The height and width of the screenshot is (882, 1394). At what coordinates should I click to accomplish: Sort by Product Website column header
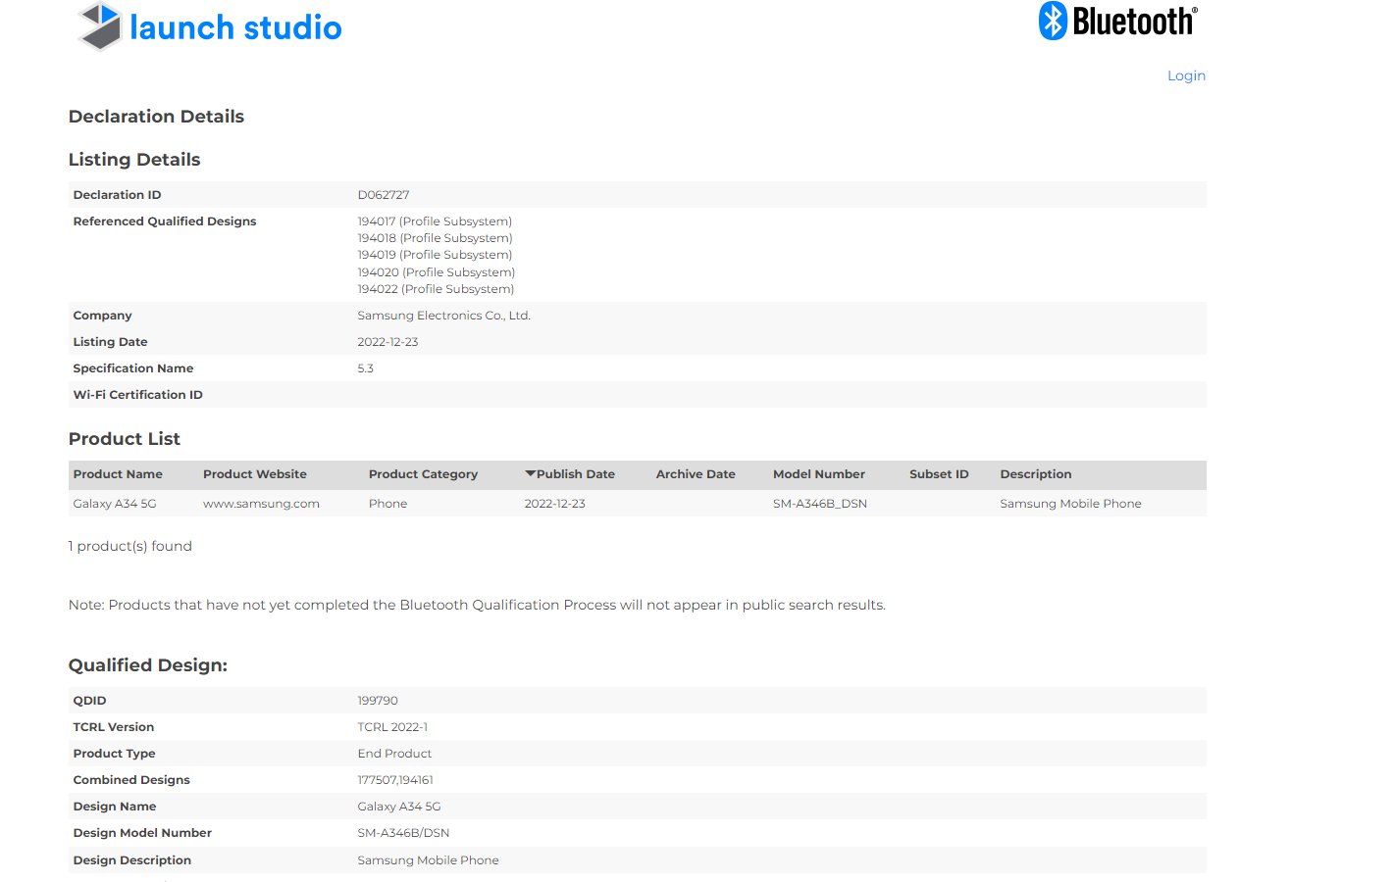[x=254, y=474]
